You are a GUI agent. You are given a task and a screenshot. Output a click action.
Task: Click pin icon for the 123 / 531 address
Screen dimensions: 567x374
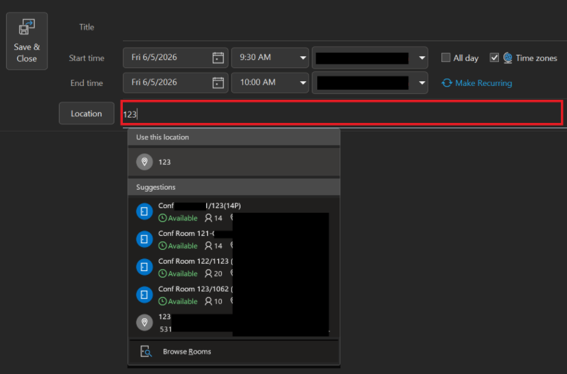tap(144, 322)
